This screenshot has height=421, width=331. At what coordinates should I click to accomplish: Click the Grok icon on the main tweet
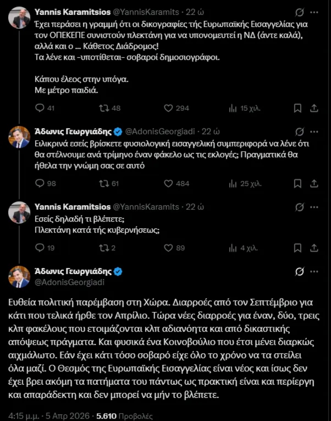point(300,272)
